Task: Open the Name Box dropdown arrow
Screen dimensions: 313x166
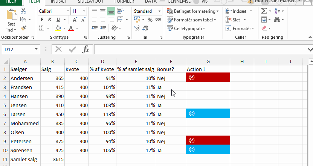Action: tap(37, 49)
